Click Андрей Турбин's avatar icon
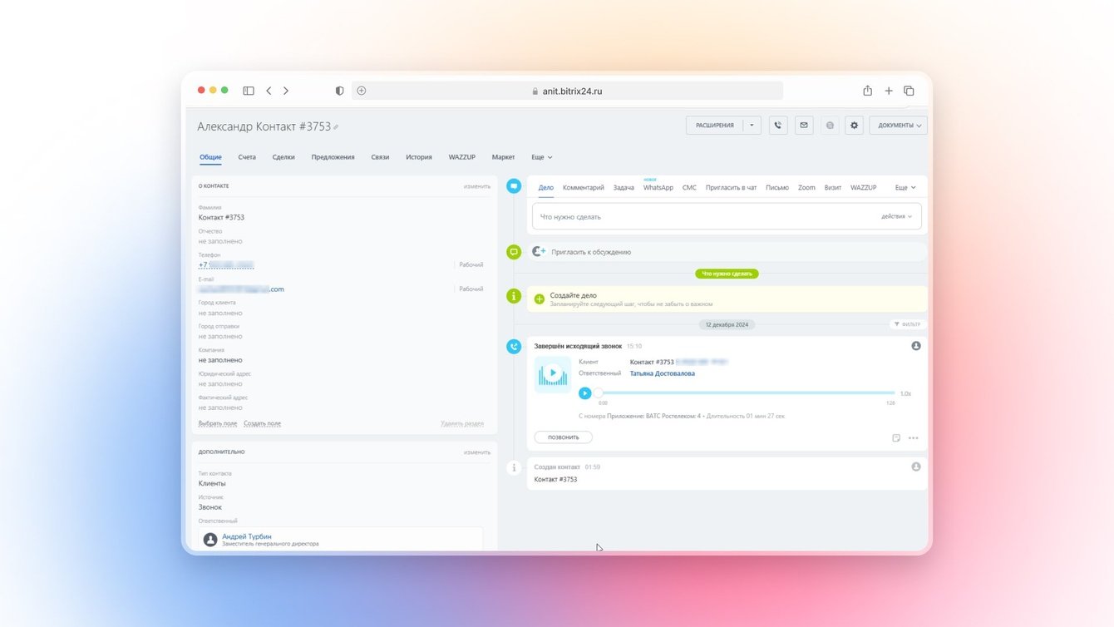The image size is (1114, 627). click(210, 540)
